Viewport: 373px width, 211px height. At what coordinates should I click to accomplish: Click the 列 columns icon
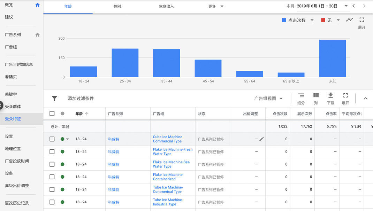(316, 95)
